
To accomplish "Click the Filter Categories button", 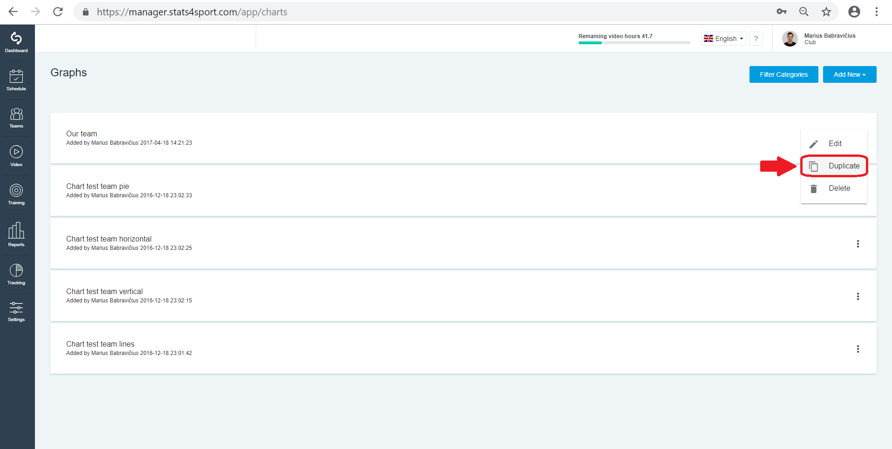I will (x=783, y=74).
